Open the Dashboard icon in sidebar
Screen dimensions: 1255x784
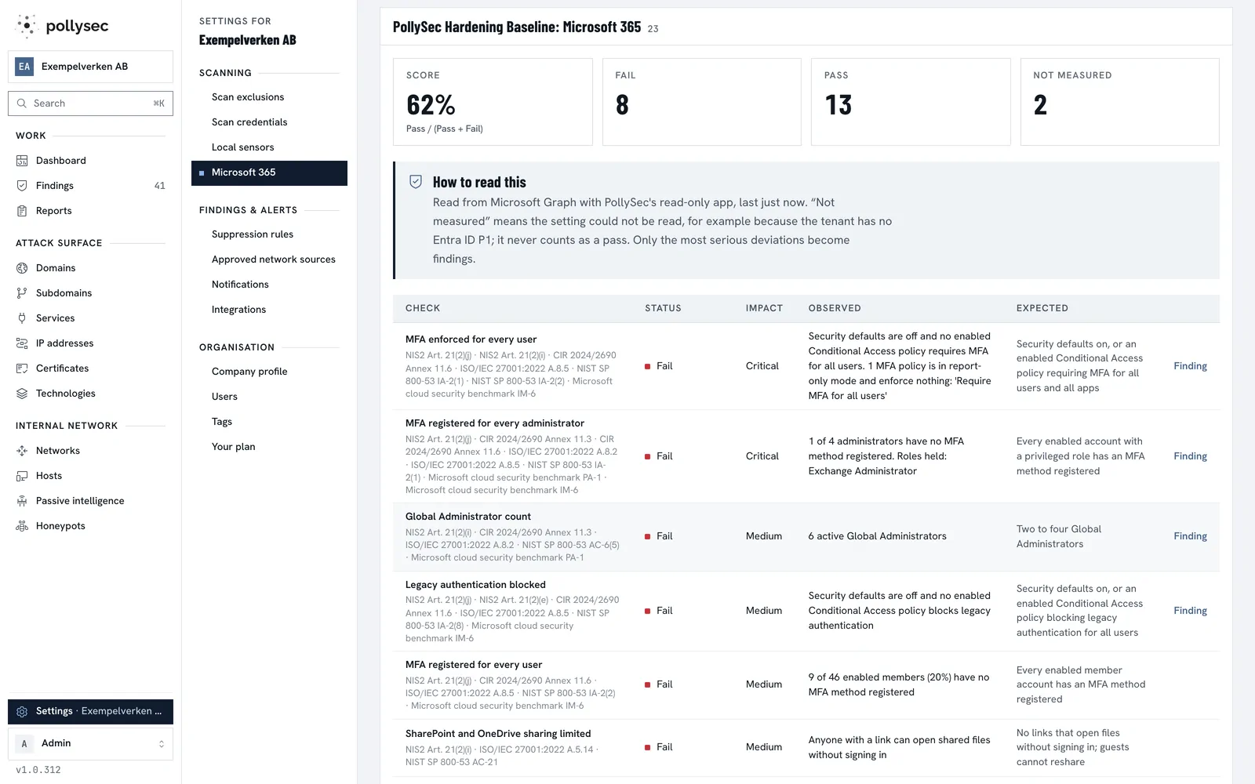click(x=22, y=161)
